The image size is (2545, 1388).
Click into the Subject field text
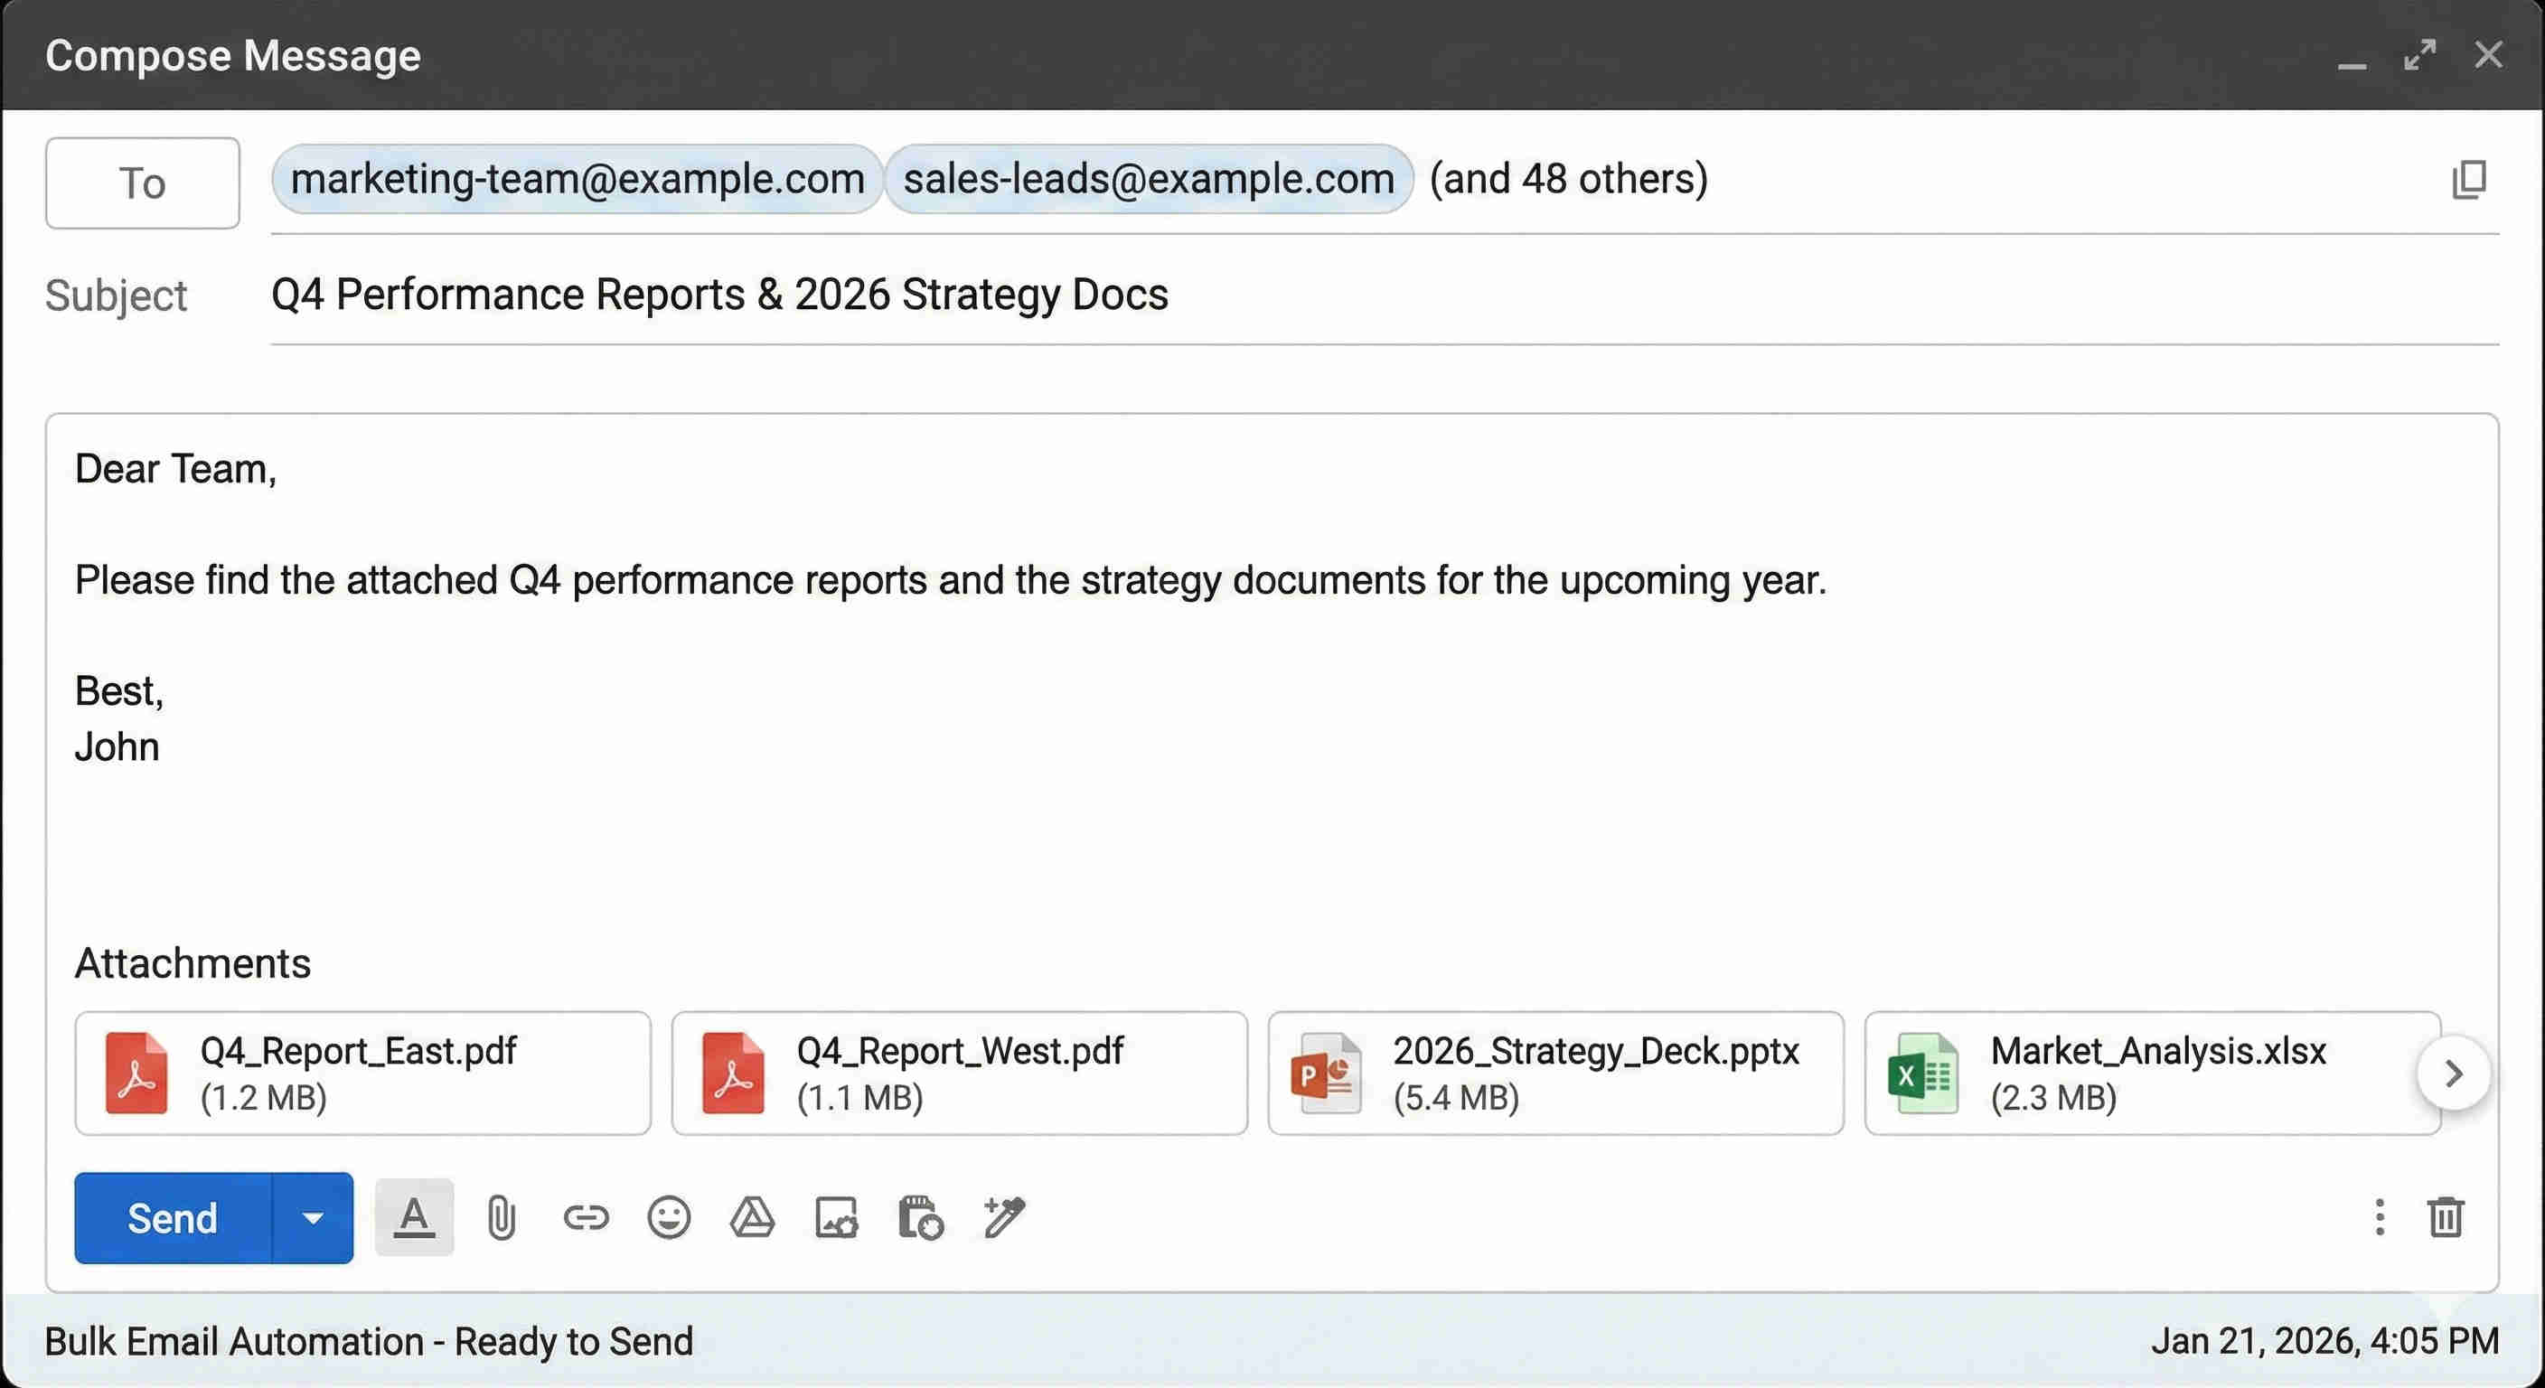click(x=1385, y=295)
